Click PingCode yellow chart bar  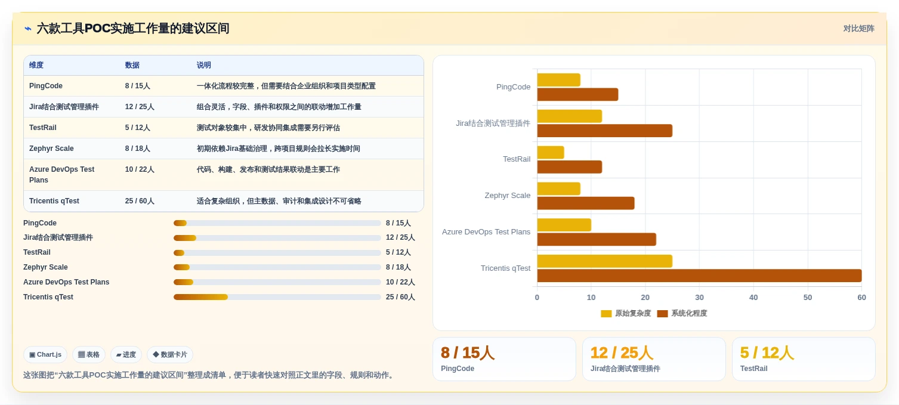(x=558, y=80)
